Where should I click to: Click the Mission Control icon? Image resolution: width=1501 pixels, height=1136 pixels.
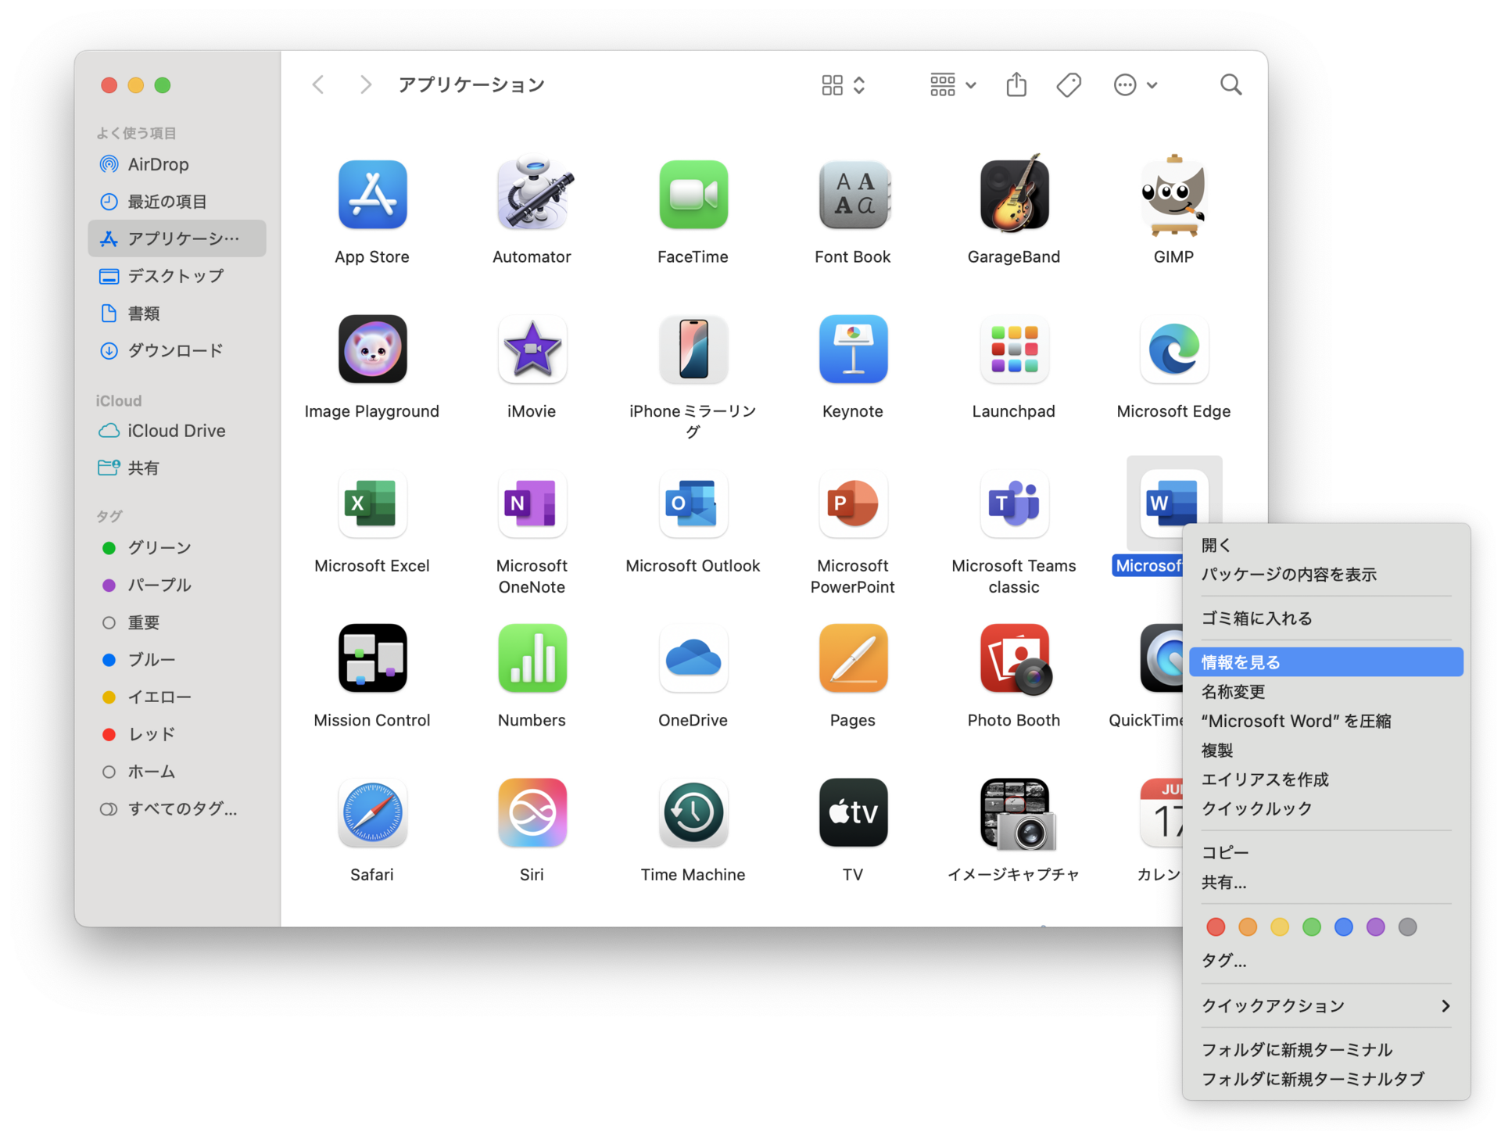pyautogui.click(x=372, y=658)
